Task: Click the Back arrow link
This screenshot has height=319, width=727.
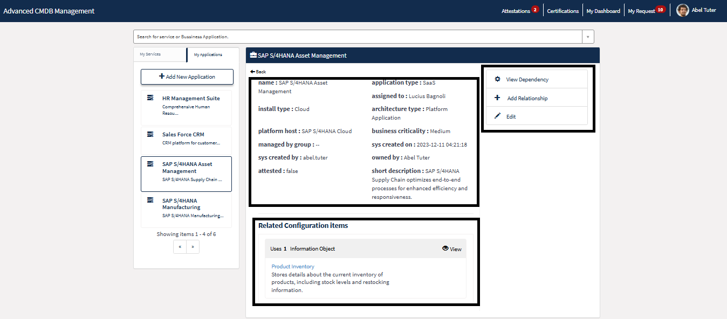Action: click(258, 72)
